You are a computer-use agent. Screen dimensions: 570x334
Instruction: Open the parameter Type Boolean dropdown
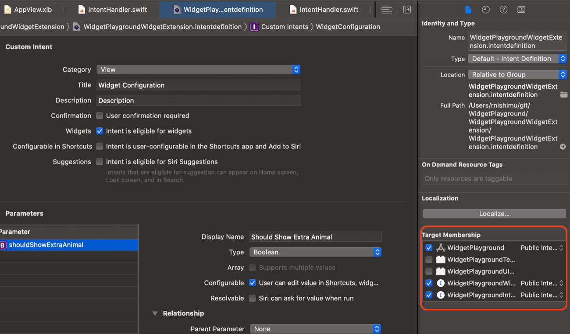click(315, 252)
